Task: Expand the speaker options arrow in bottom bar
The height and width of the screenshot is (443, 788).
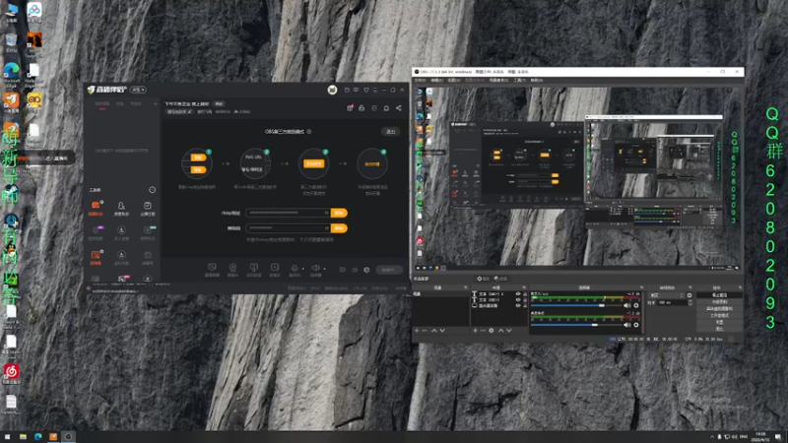Action: (324, 269)
